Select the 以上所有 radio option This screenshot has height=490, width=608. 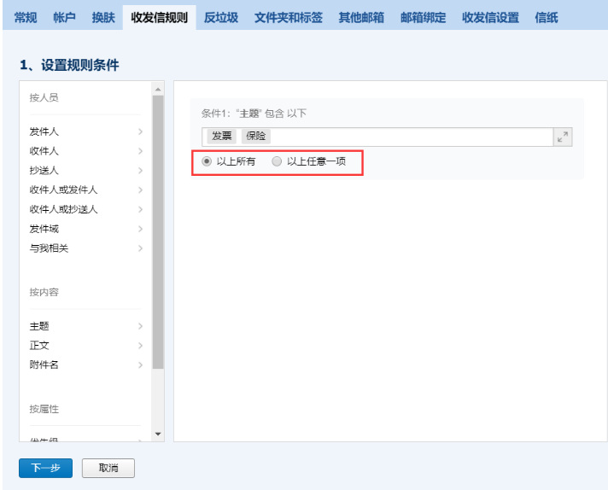[206, 161]
